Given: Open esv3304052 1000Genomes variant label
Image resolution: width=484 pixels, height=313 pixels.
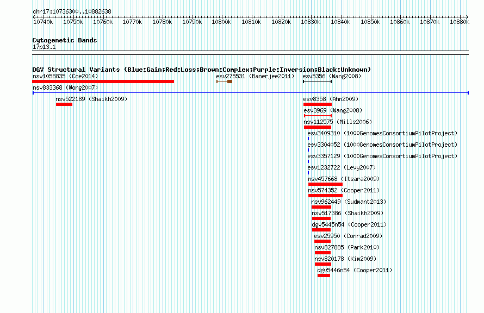Looking at the screenshot, I should (x=382, y=145).
